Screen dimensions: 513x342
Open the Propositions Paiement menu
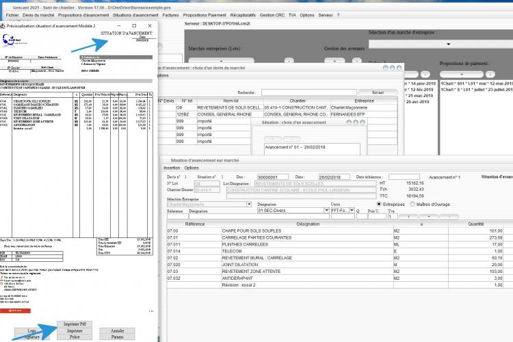[x=205, y=15]
